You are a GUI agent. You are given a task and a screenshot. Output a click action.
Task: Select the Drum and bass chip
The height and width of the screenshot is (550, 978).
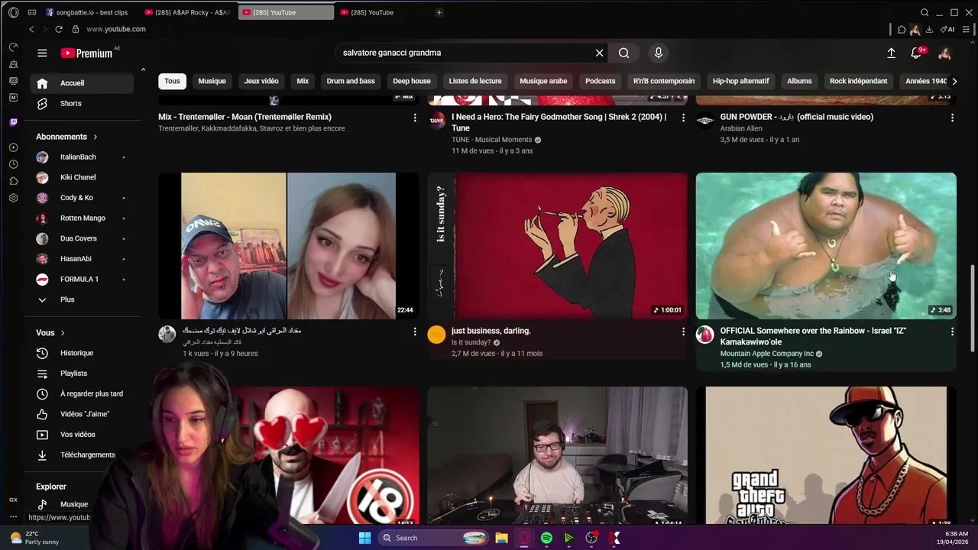(x=351, y=81)
